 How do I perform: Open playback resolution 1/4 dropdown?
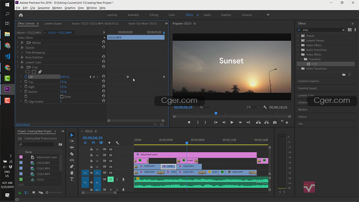coord(253,107)
